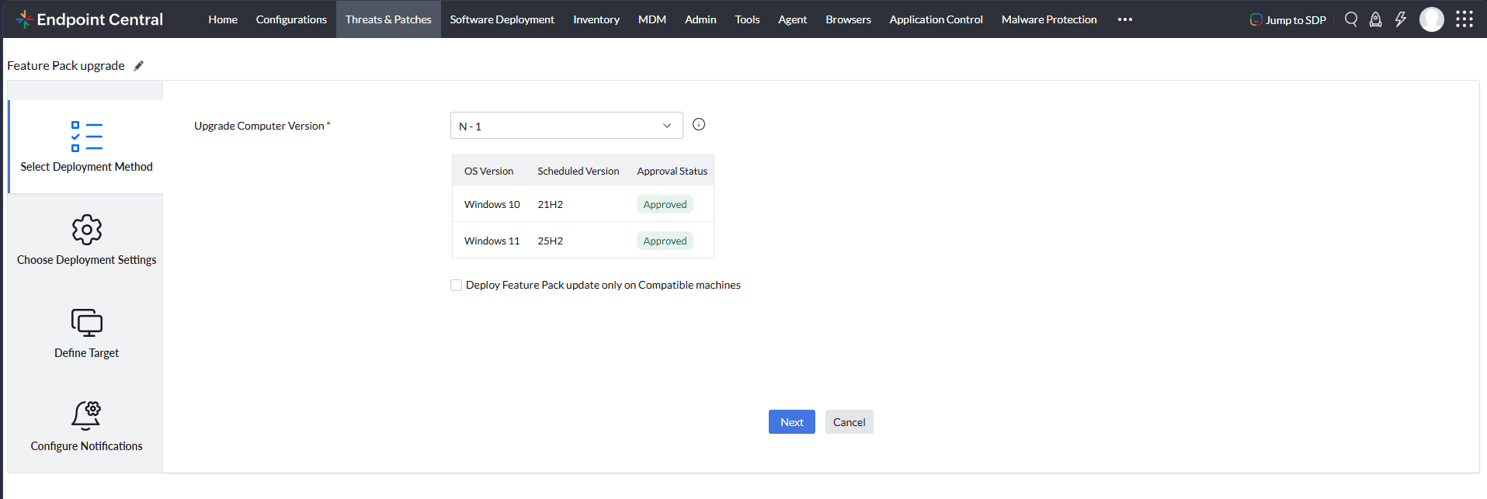
Task: Open the Software Deployment menu
Action: point(502,19)
